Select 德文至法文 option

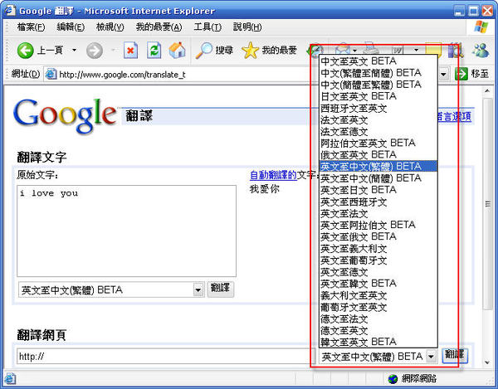click(x=378, y=318)
